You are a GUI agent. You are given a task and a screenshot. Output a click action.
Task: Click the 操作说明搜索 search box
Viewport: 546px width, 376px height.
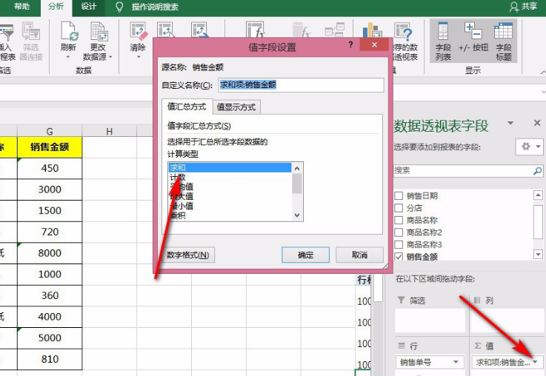(155, 7)
